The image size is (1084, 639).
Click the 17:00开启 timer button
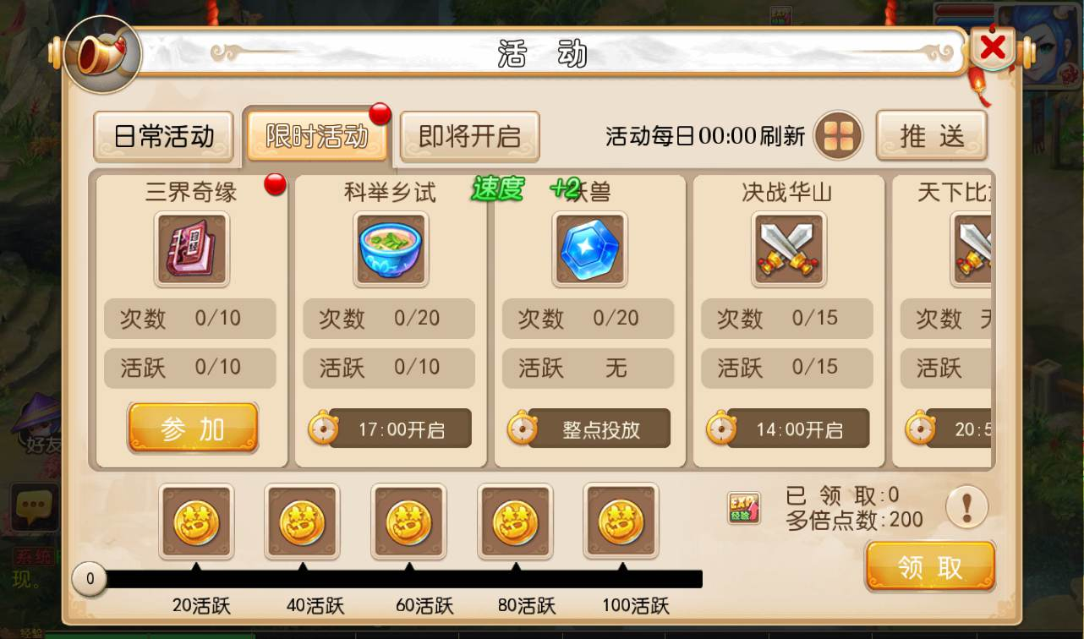tap(390, 429)
